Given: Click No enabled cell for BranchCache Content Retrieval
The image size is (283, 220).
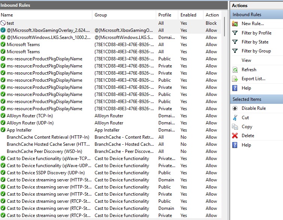Looking at the screenshot, I should pyautogui.click(x=184, y=137).
